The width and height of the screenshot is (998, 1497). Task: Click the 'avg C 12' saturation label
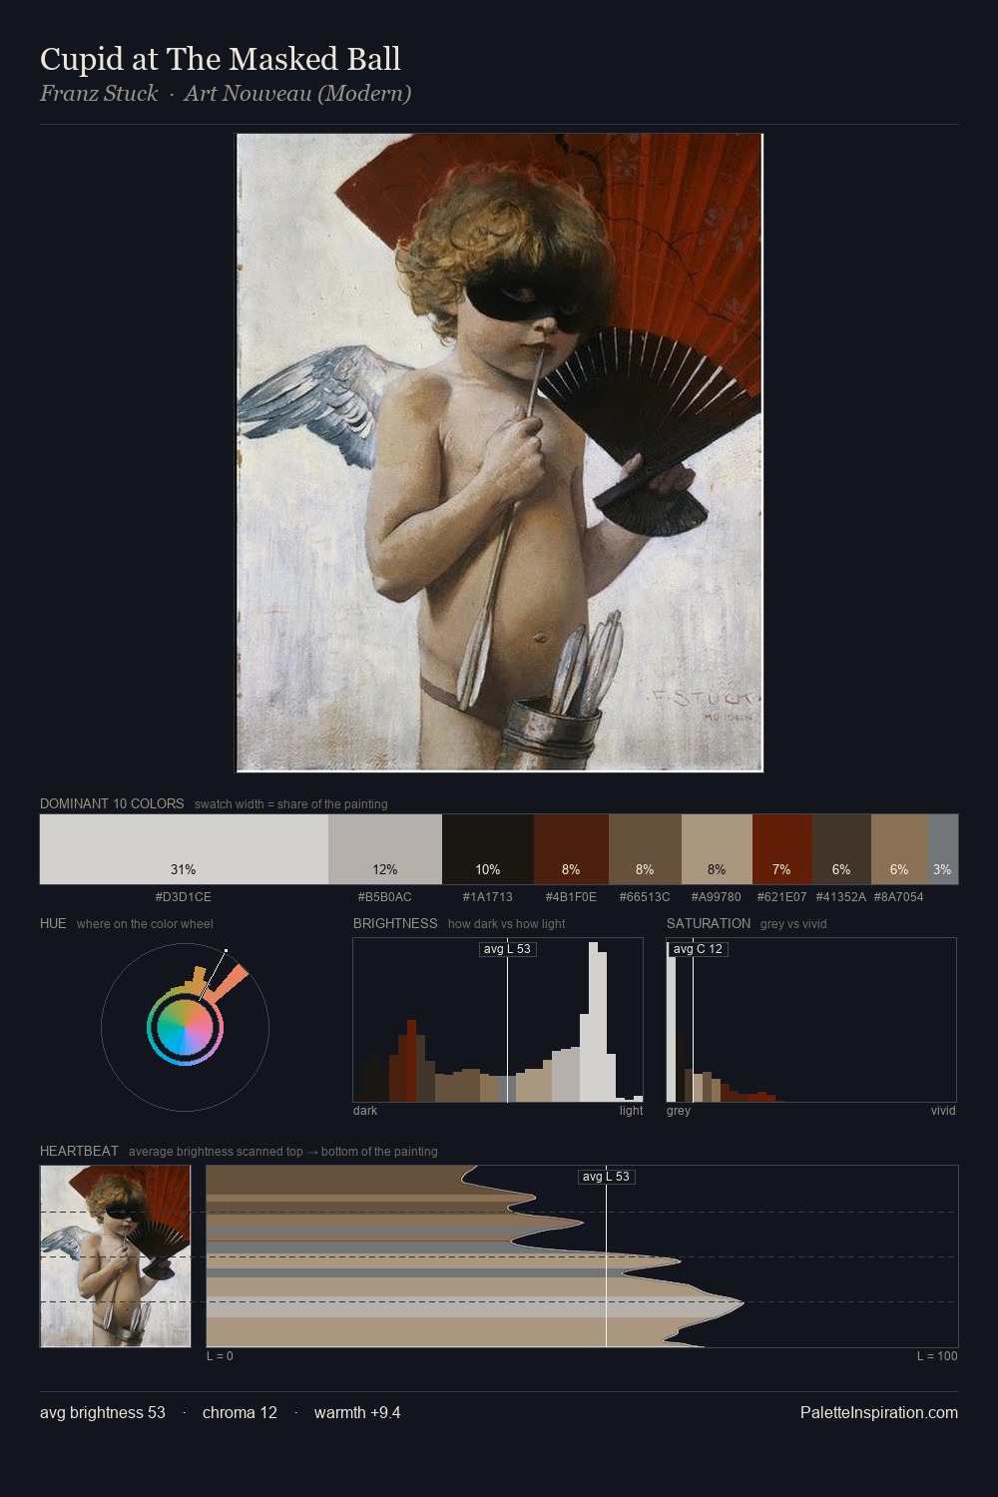coord(698,949)
